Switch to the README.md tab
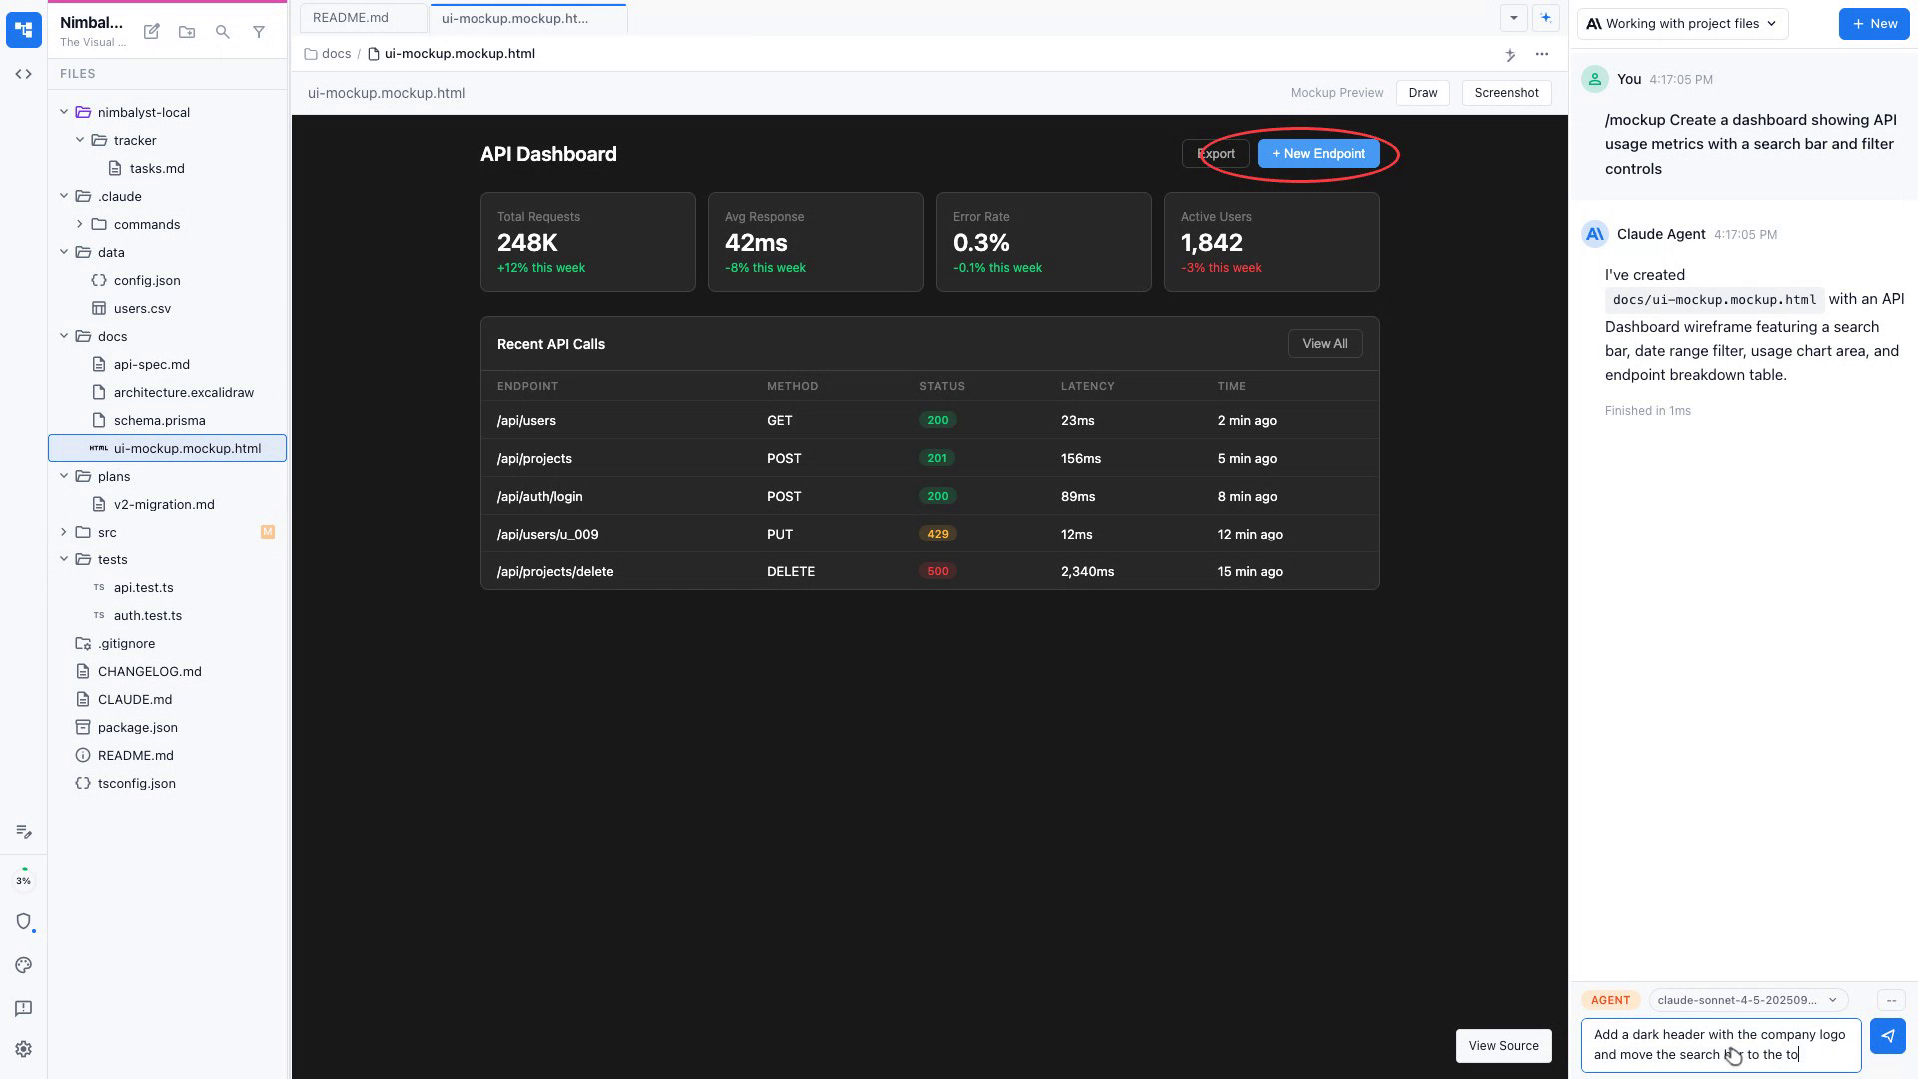Screen dimensions: 1918x1079 (351, 18)
